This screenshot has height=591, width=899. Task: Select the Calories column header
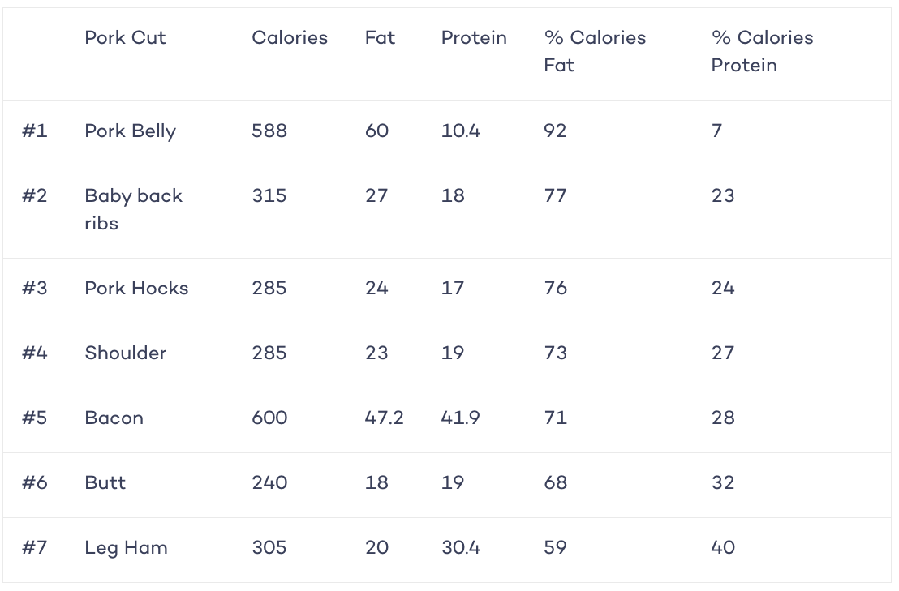[290, 38]
